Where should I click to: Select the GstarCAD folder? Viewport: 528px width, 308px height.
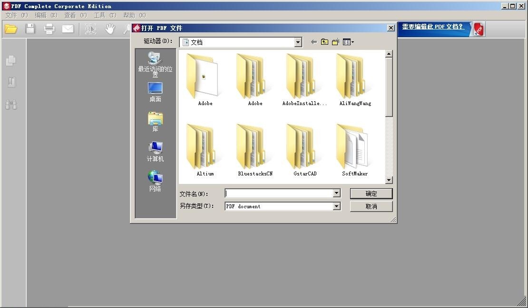305,150
